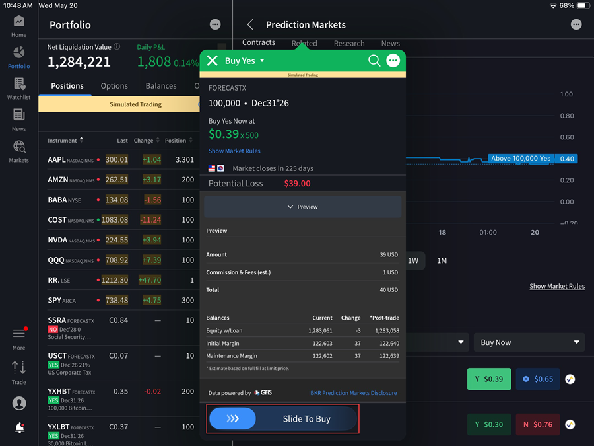
Task: Tap the $0.65 blue button
Action: [x=538, y=379]
